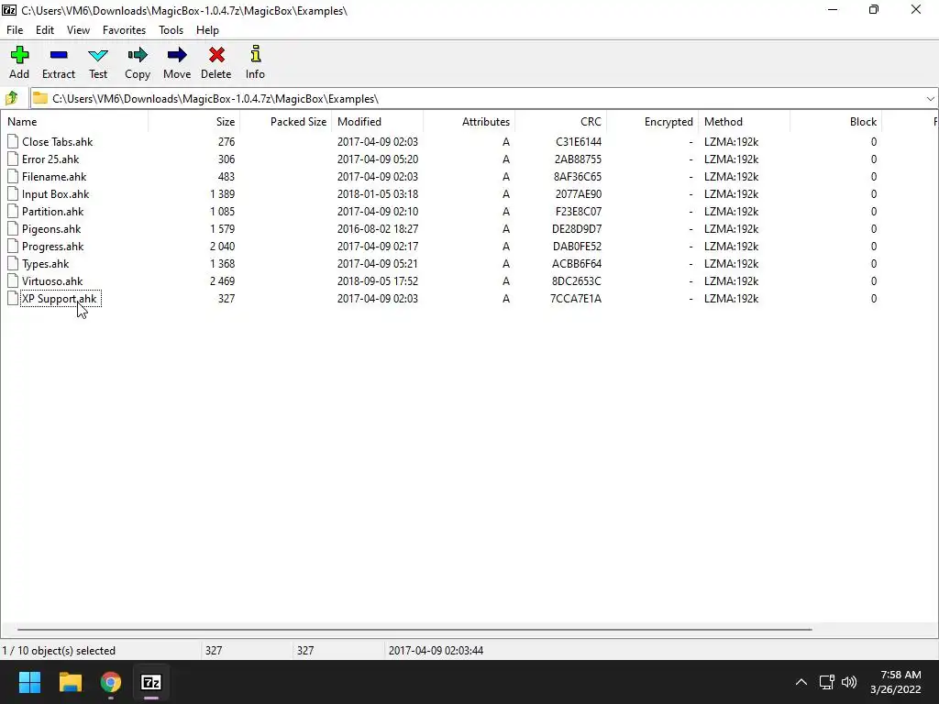This screenshot has width=939, height=704.
Task: Go up one folder level icon
Action: [x=11, y=98]
